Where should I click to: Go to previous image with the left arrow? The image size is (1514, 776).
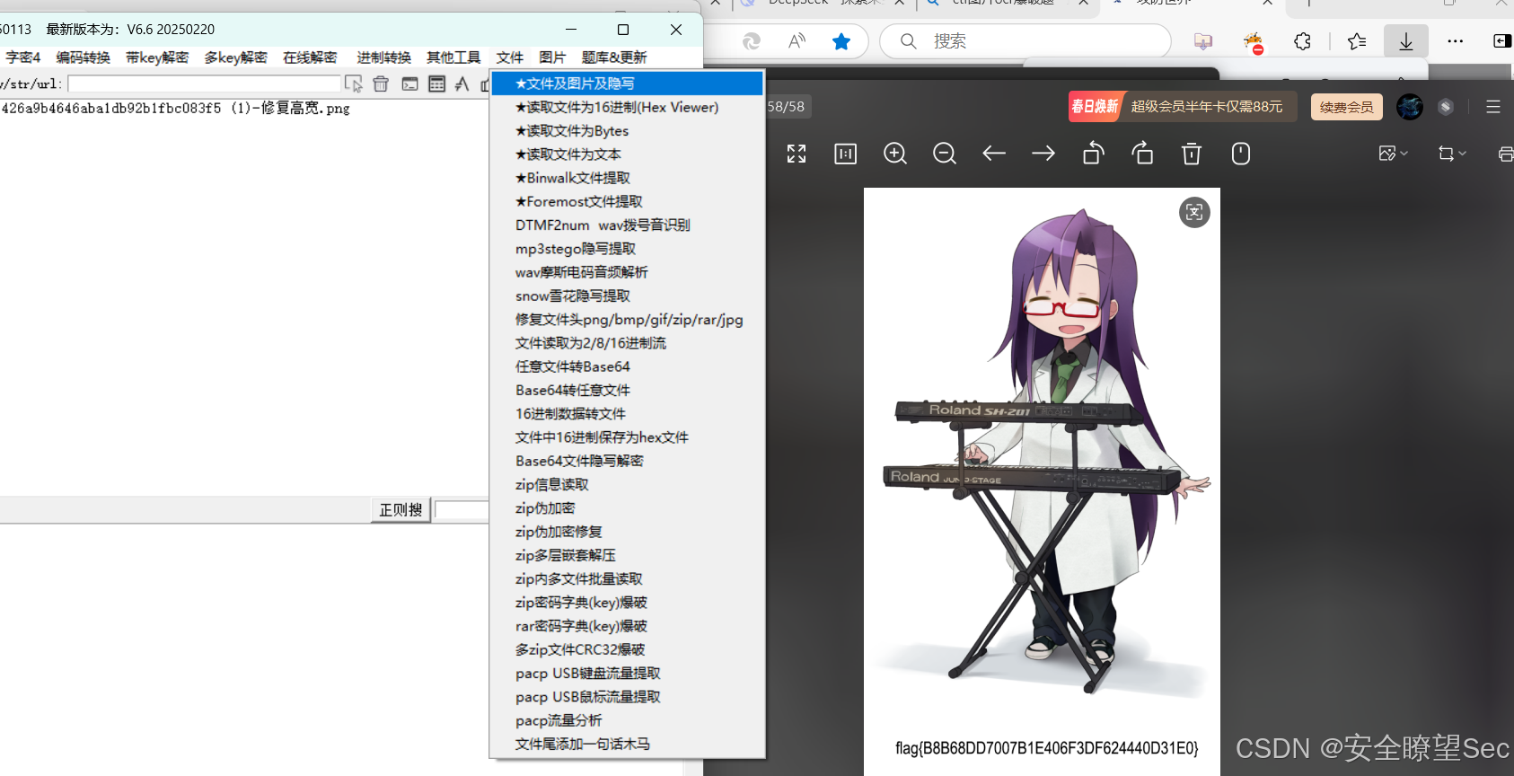click(994, 154)
